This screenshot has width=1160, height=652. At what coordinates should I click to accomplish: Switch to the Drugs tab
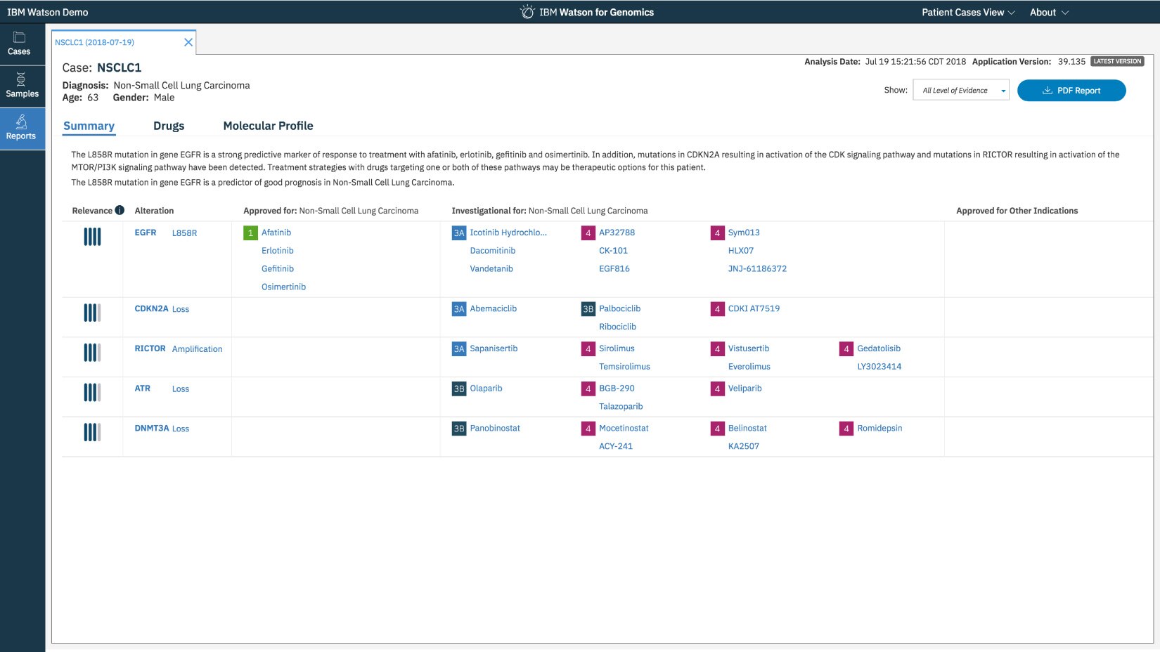(169, 126)
